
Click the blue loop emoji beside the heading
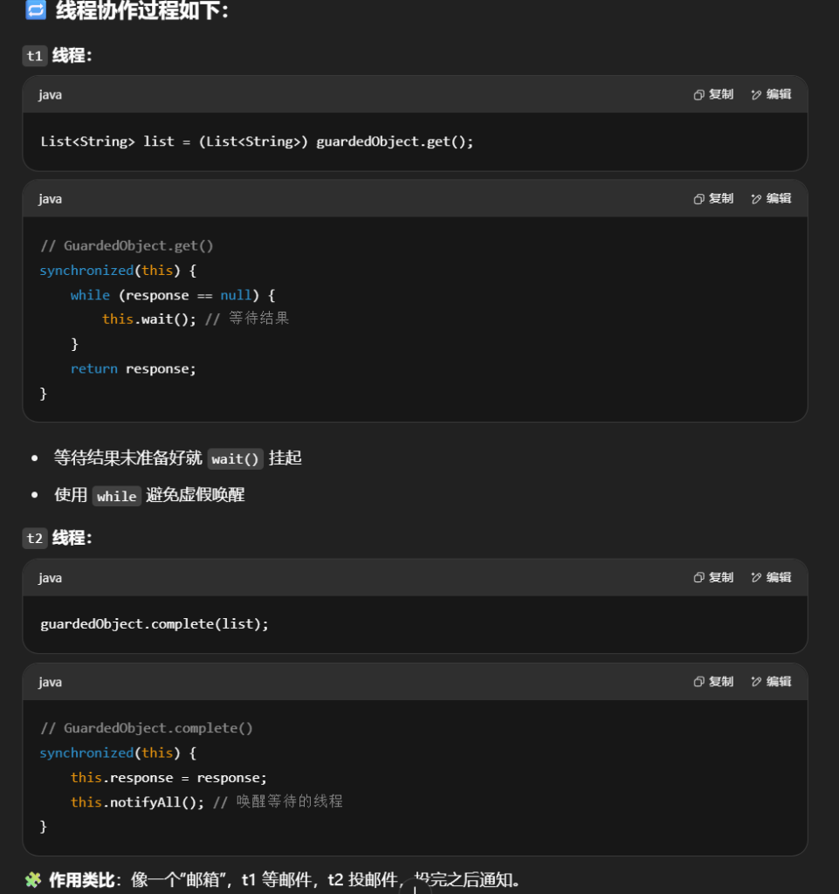(35, 10)
